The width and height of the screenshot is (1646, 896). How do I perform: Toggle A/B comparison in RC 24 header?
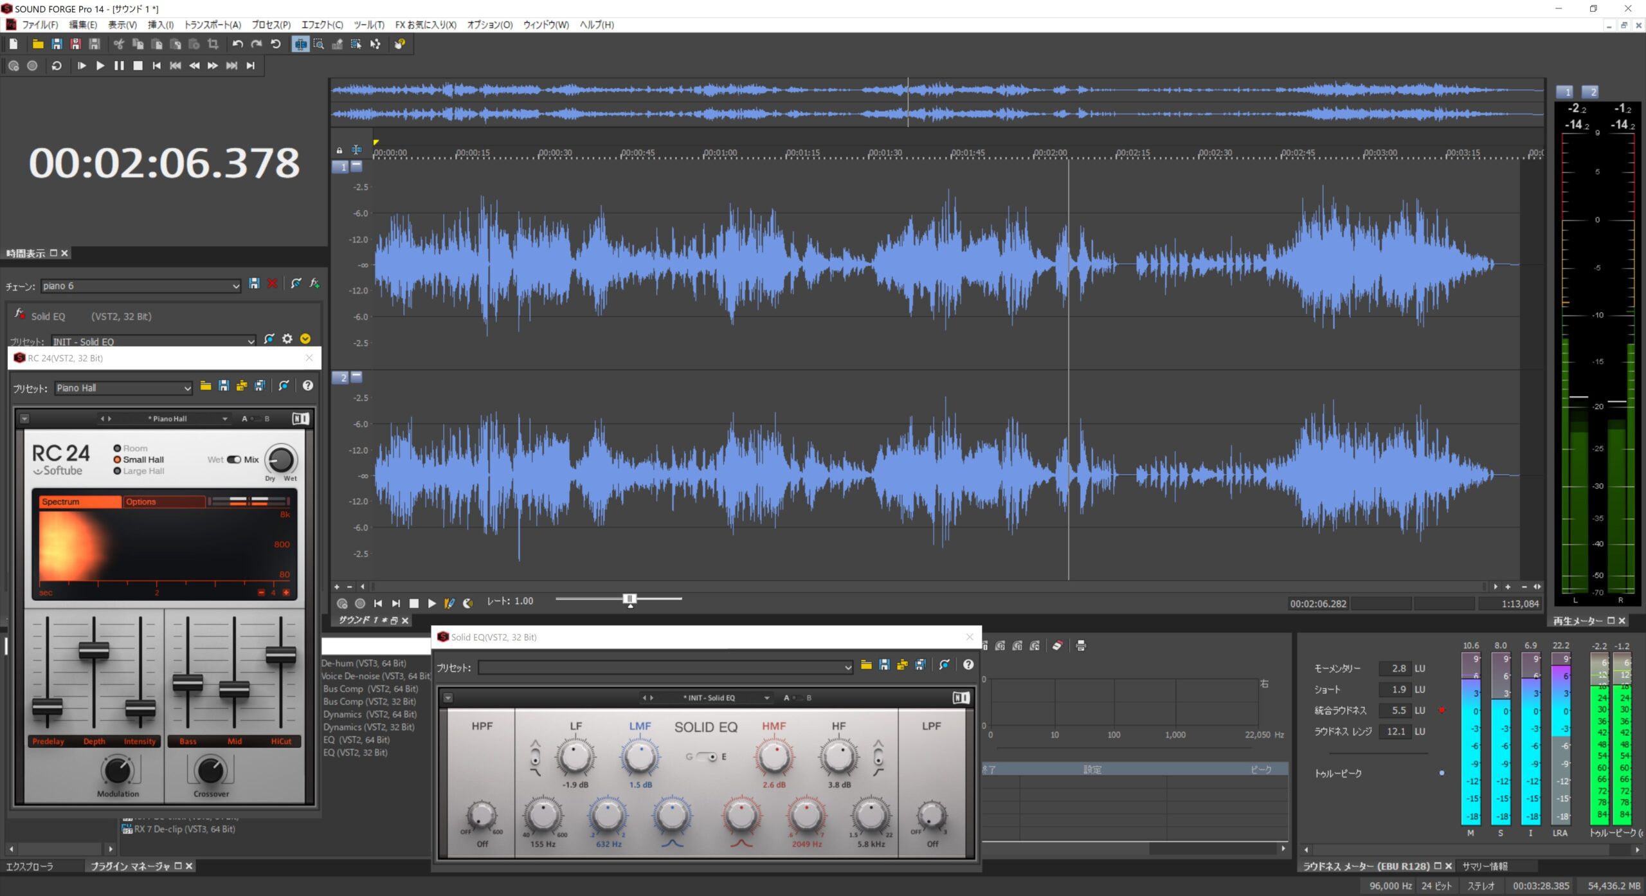[x=255, y=419]
